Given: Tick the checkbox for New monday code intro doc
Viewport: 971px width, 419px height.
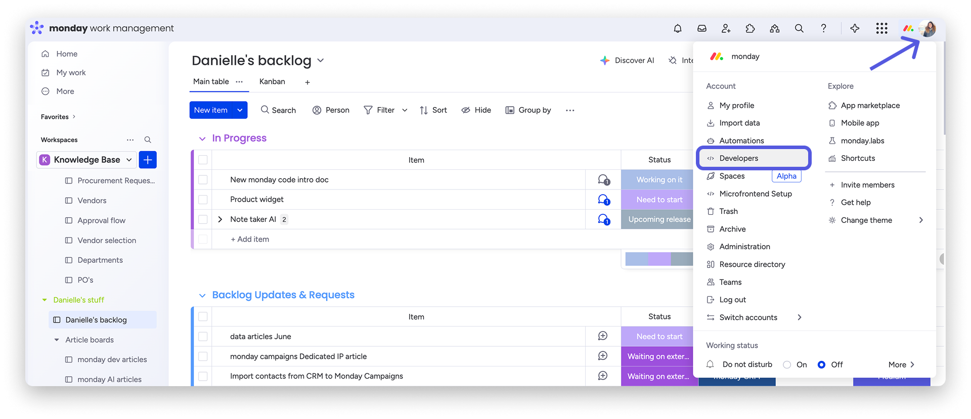Looking at the screenshot, I should (203, 179).
